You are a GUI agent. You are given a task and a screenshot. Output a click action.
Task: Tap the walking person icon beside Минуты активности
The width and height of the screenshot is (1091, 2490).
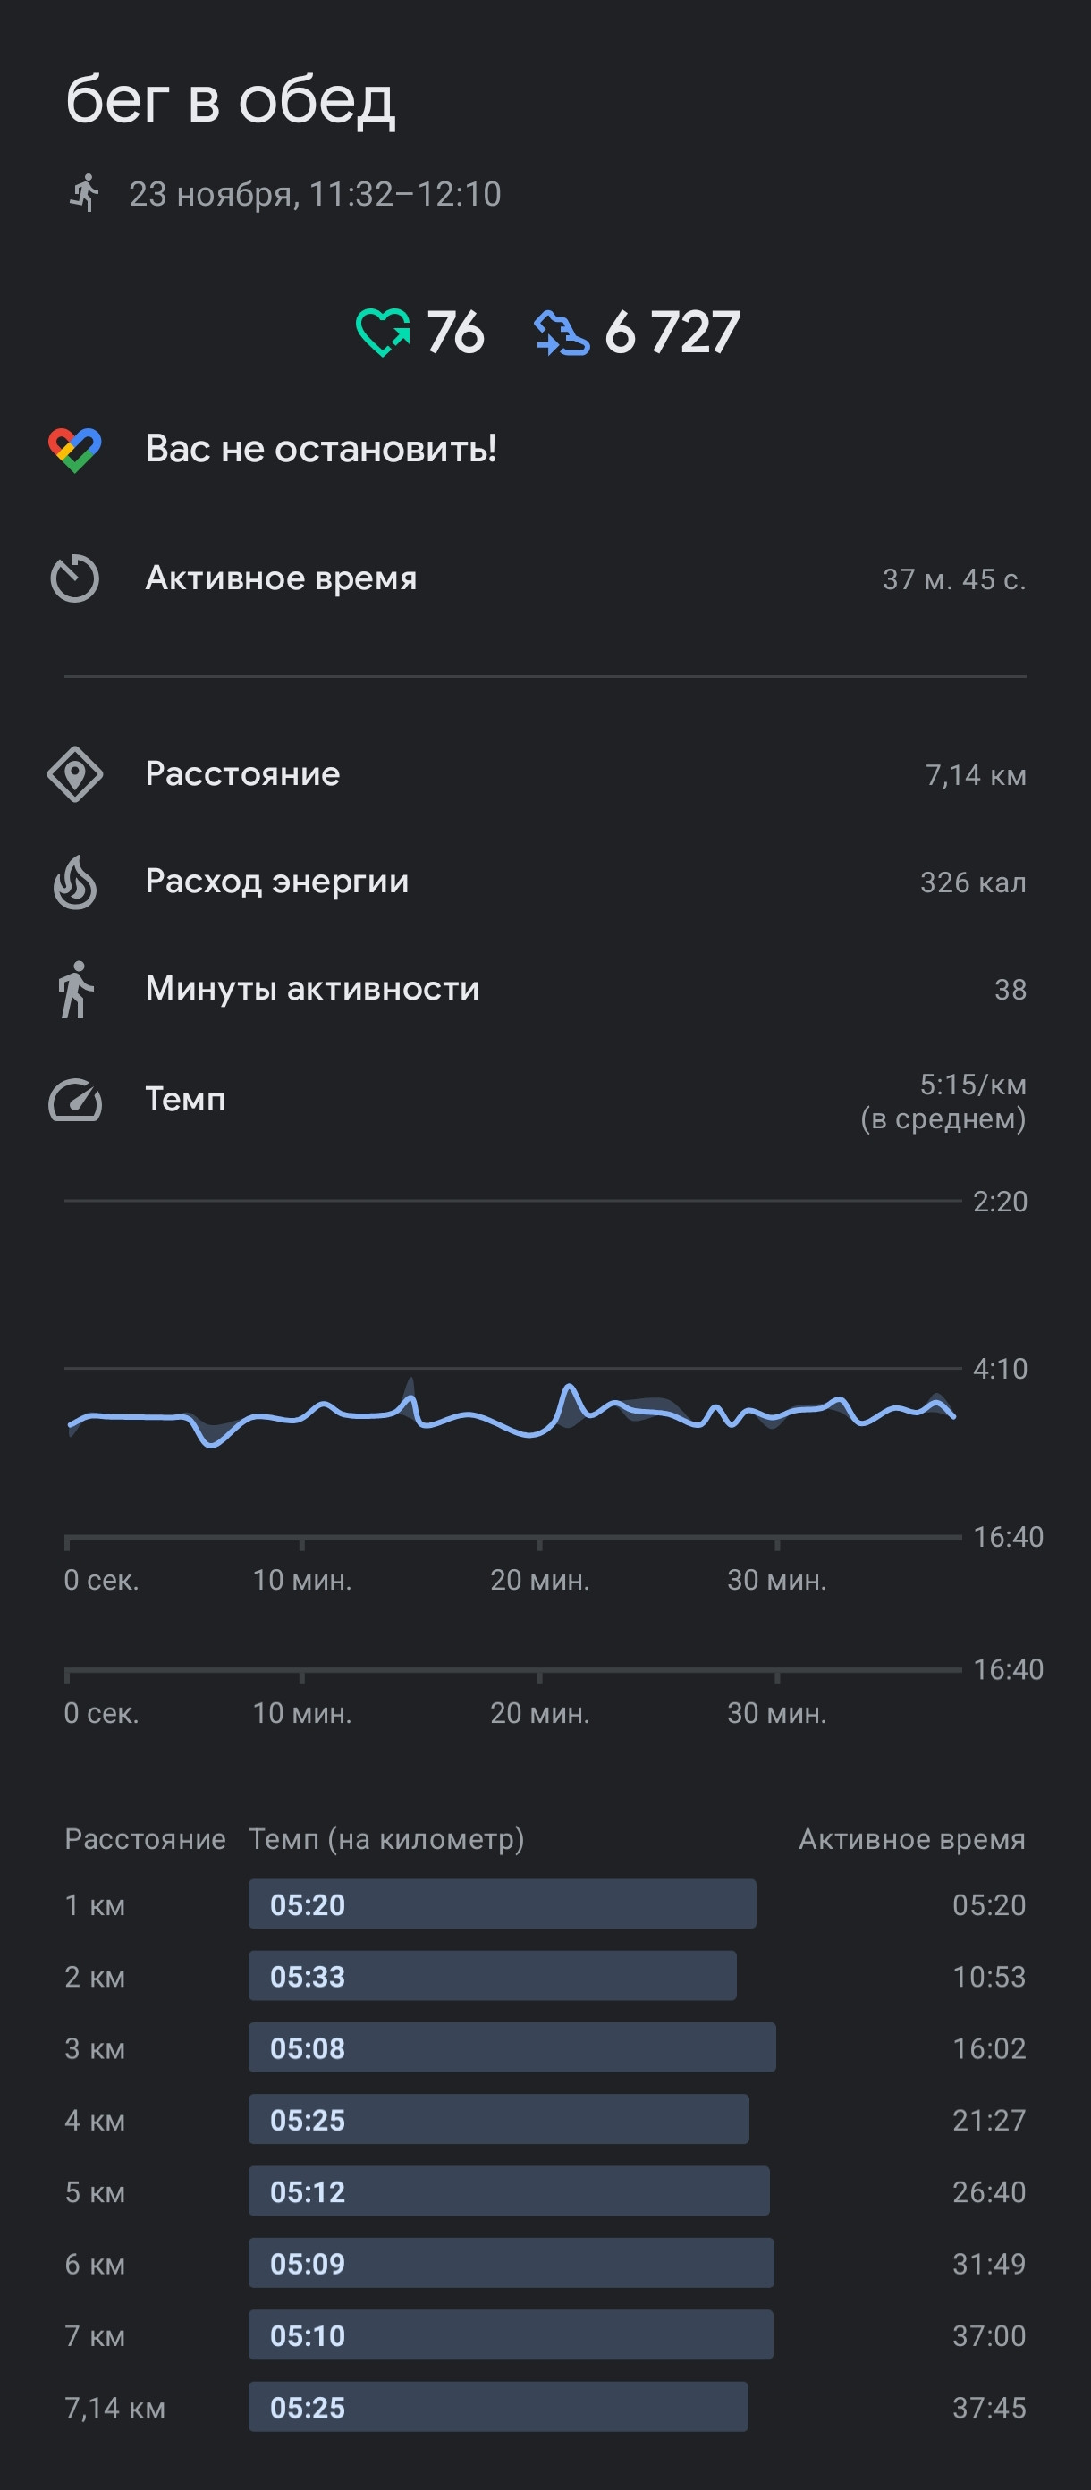pos(74,989)
